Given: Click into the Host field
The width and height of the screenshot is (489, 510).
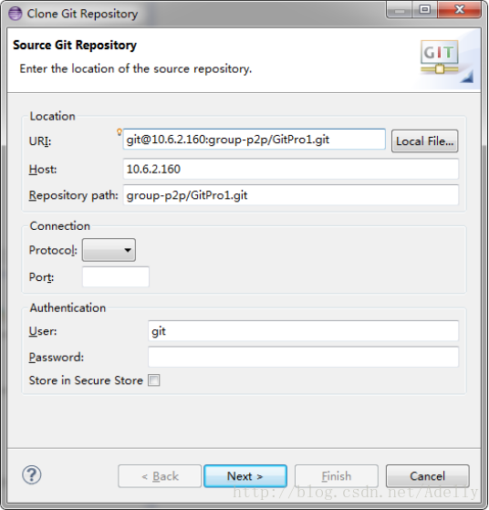Looking at the screenshot, I should [x=291, y=169].
